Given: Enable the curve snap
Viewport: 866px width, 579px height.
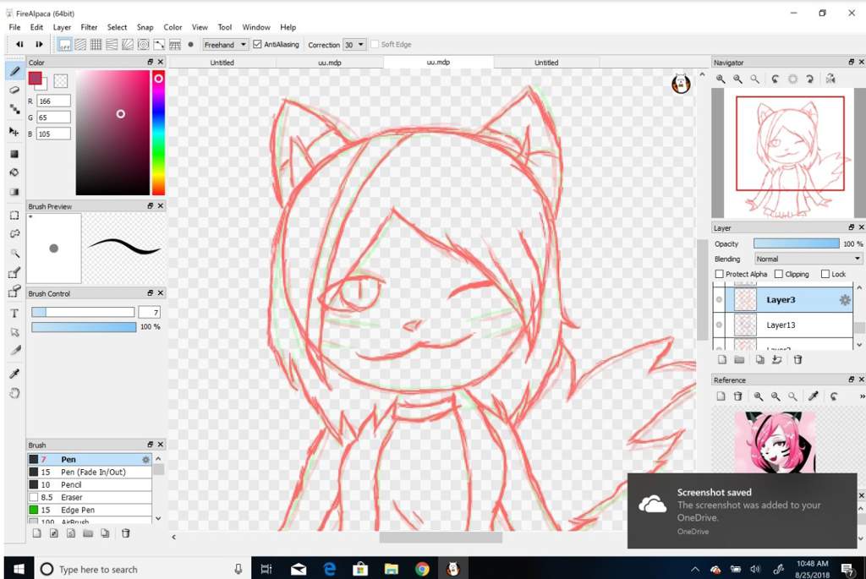Looking at the screenshot, I should point(159,44).
